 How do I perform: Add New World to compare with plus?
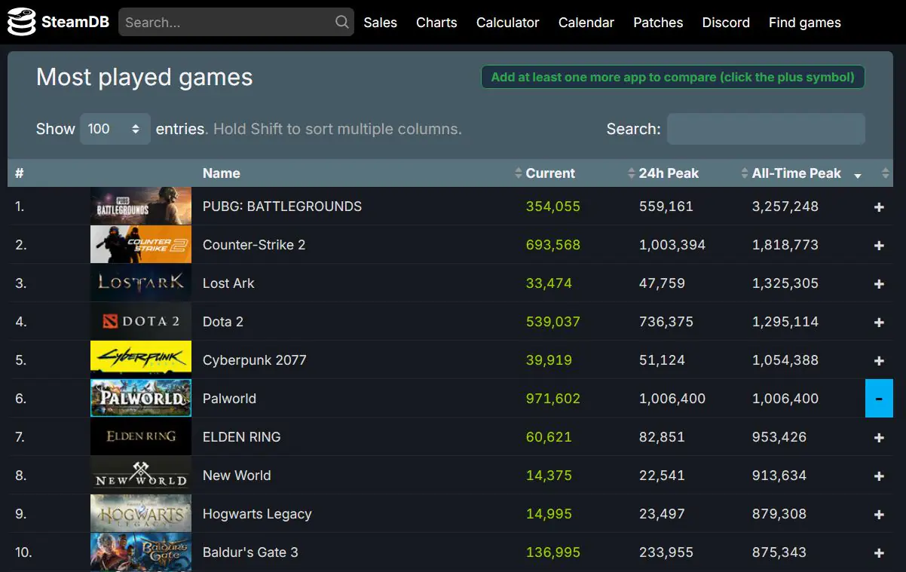pyautogui.click(x=879, y=476)
